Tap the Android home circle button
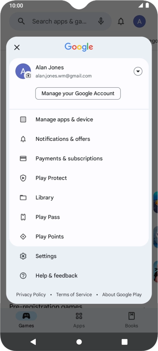This screenshot has width=158, height=351. point(79,342)
